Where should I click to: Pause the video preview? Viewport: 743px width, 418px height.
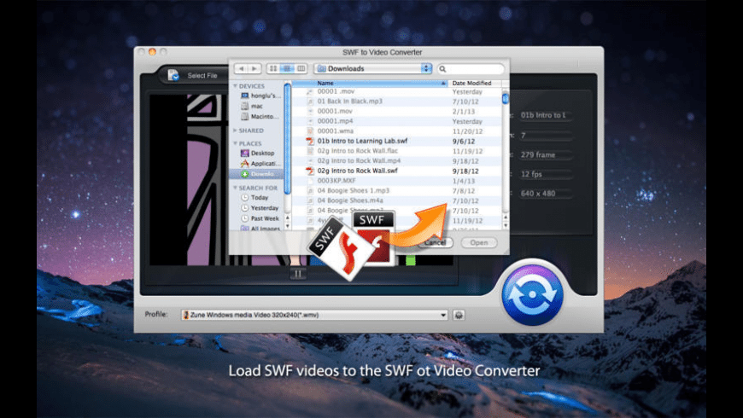297,273
